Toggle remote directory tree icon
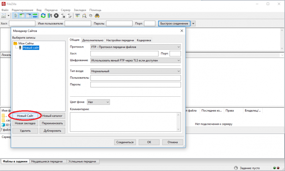The width and height of the screenshot is (285, 171). pos(28,16)
